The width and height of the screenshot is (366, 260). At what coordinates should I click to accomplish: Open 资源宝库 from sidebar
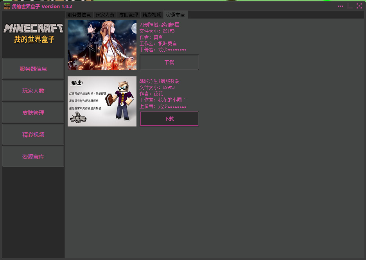click(x=33, y=157)
